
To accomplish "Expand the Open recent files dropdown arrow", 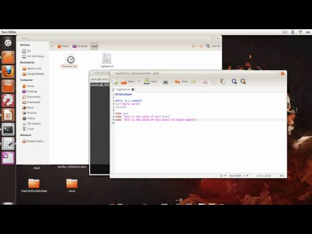I will click(139, 81).
